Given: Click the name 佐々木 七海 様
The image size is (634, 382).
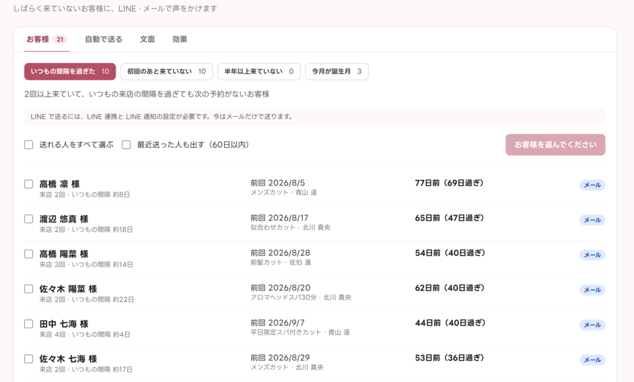Looking at the screenshot, I should (x=68, y=359).
